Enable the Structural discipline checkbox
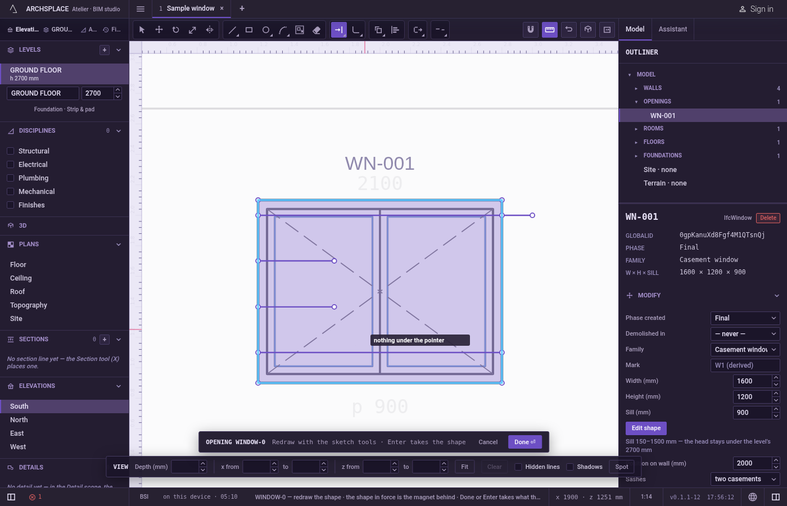 click(10, 151)
